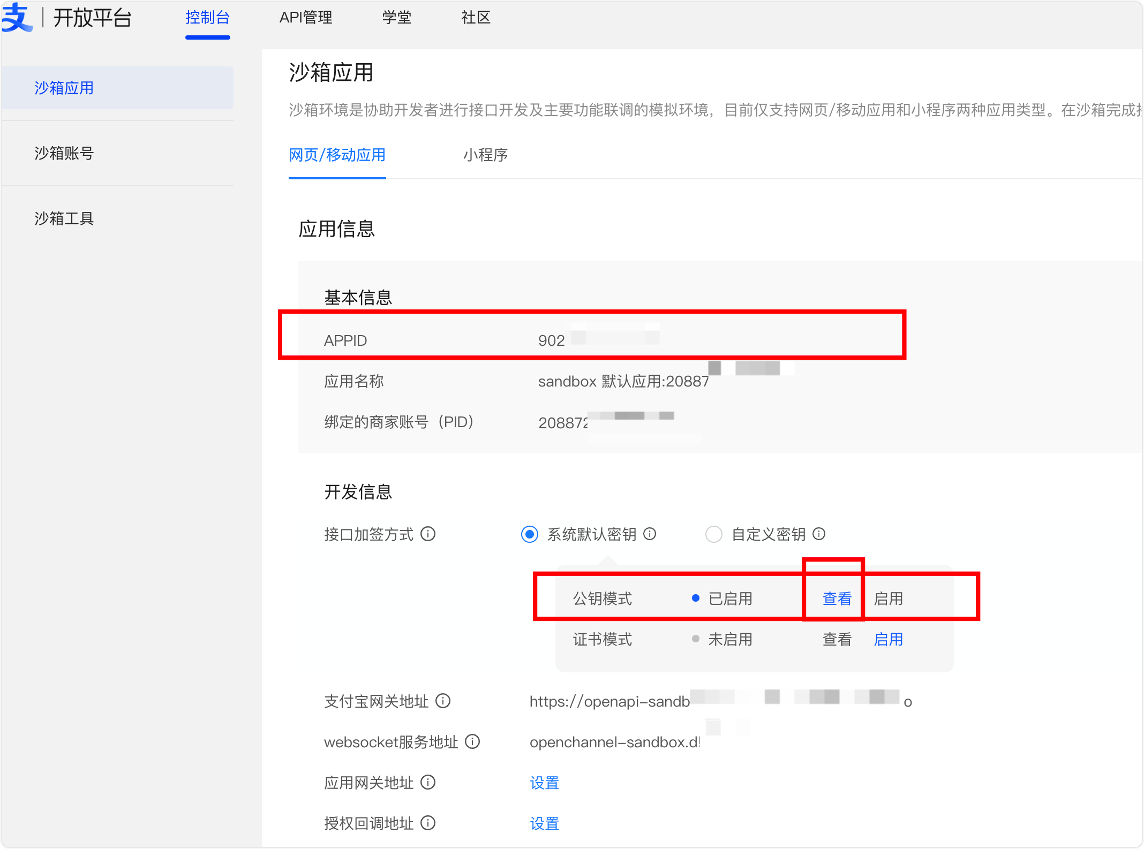Image resolution: width=1144 pixels, height=849 pixels.
Task: Click 设置 link for 应用网关地址
Action: pos(545,783)
